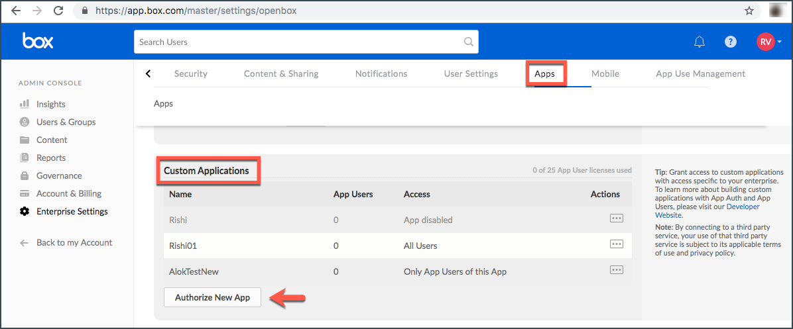Open Users & Groups section
This screenshot has height=329, width=793.
(66, 122)
